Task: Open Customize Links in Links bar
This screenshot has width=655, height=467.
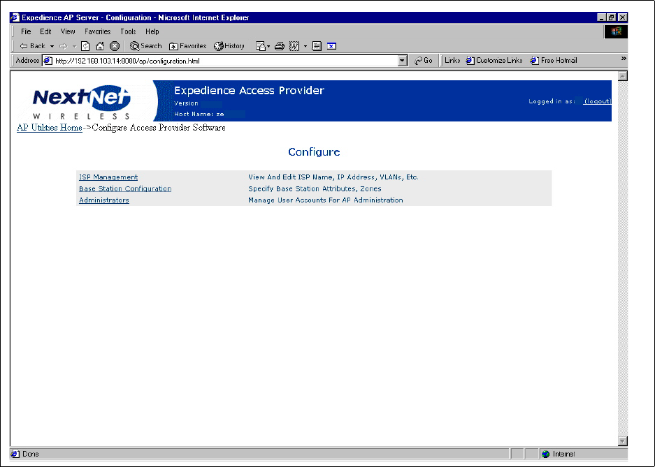Action: point(494,61)
